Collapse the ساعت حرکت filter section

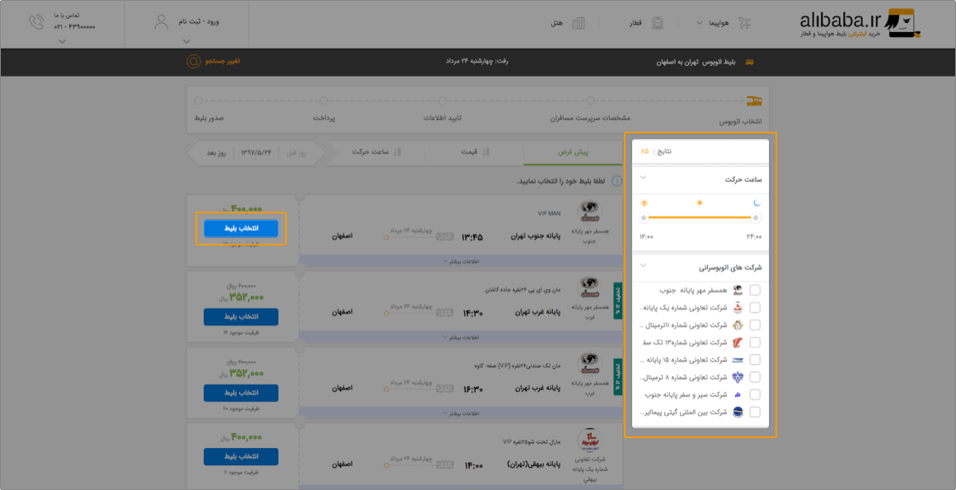coord(643,178)
